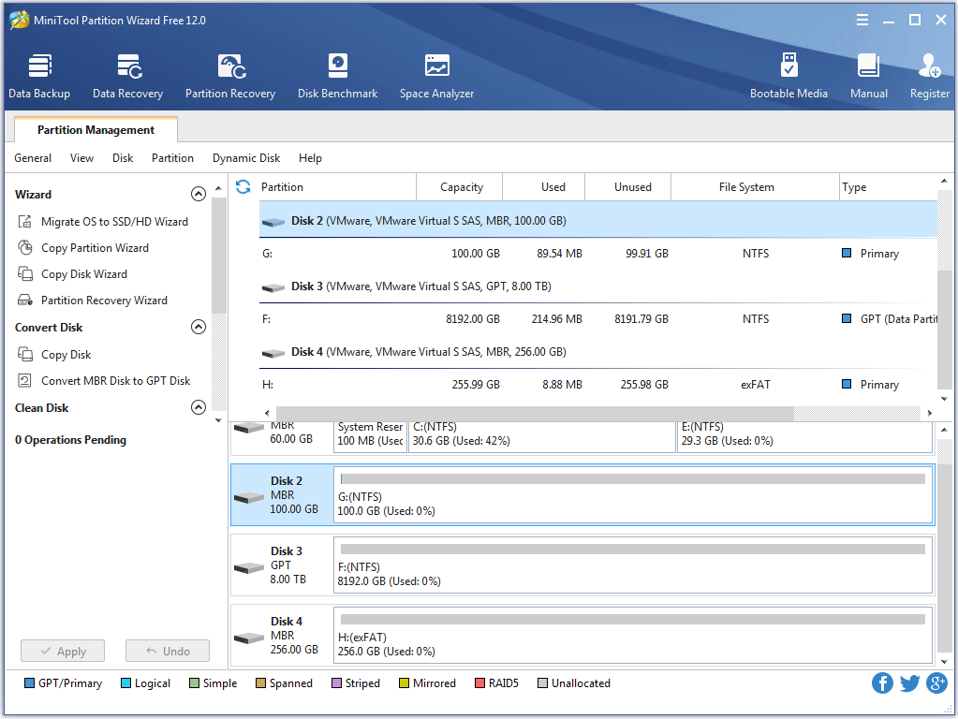Choose Migrate OS to SSD/HD Wizard
Screen dimensions: 958x719
(115, 222)
